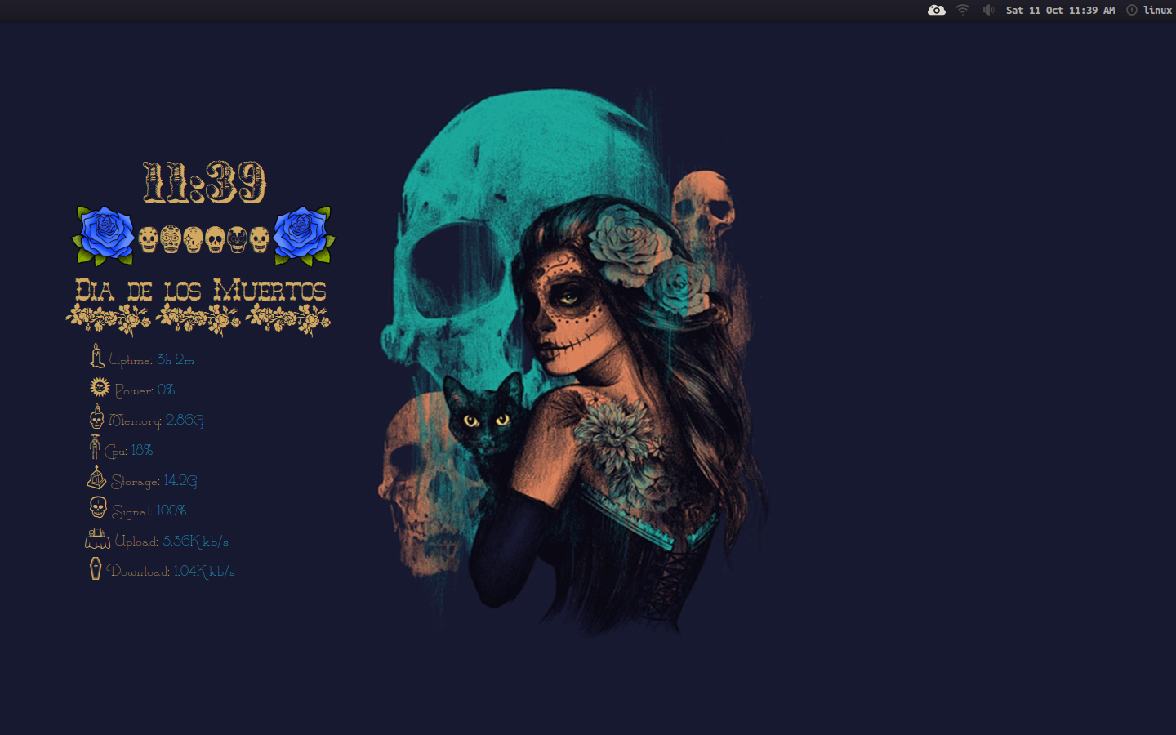Click the 'Upload: 5.36K kb/s' text

171,541
